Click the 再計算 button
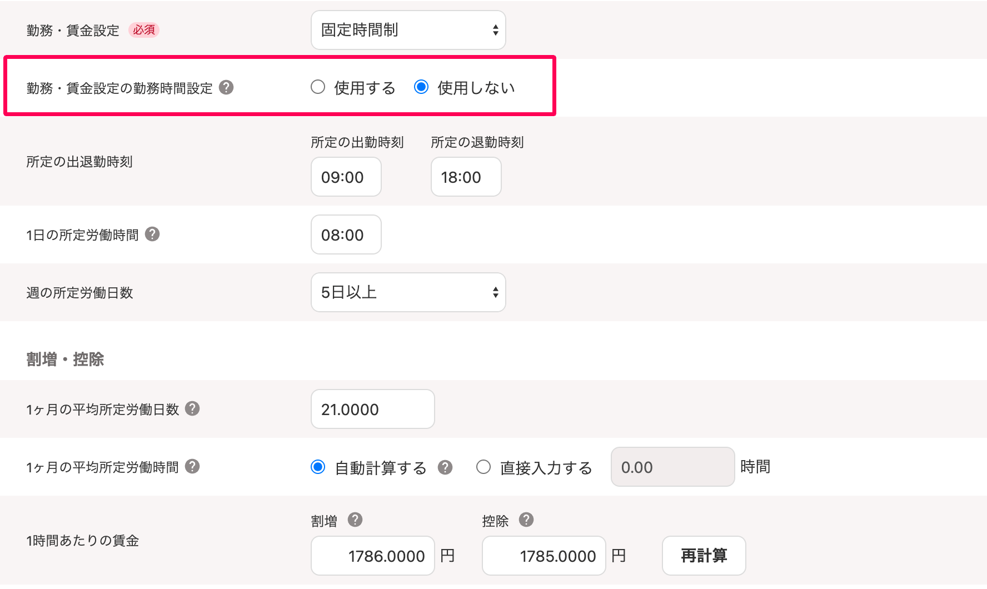This screenshot has height=589, width=987. coord(704,556)
